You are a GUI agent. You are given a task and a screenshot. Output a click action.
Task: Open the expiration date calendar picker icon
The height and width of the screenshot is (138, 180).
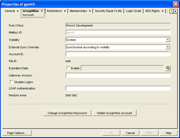tap(168, 68)
